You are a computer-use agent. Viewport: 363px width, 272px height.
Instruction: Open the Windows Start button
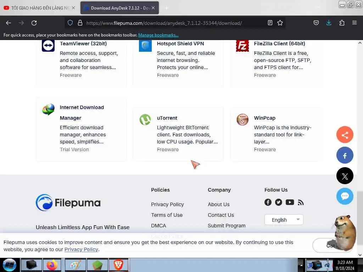point(10,265)
